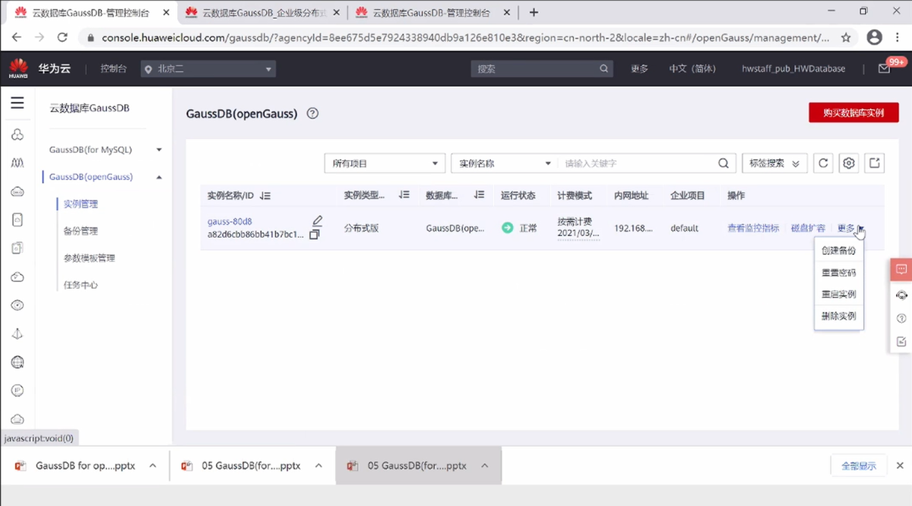The height and width of the screenshot is (506, 912).
Task: Select 实例管理 in the sidebar
Action: (81, 204)
